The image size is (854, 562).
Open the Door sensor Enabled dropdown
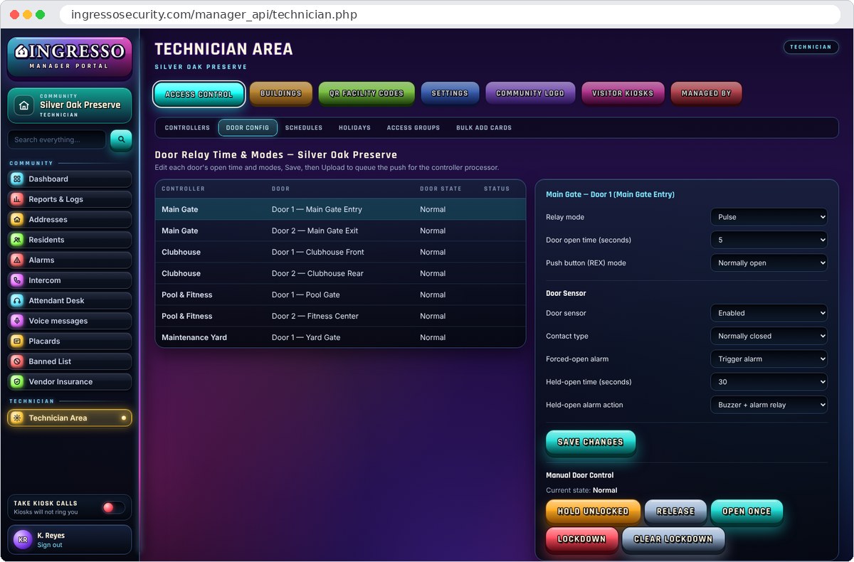[769, 313]
